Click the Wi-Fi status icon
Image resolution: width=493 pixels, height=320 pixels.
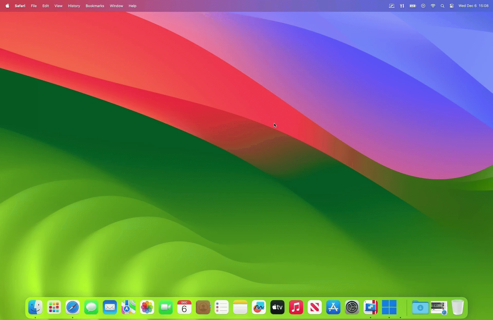[433, 6]
